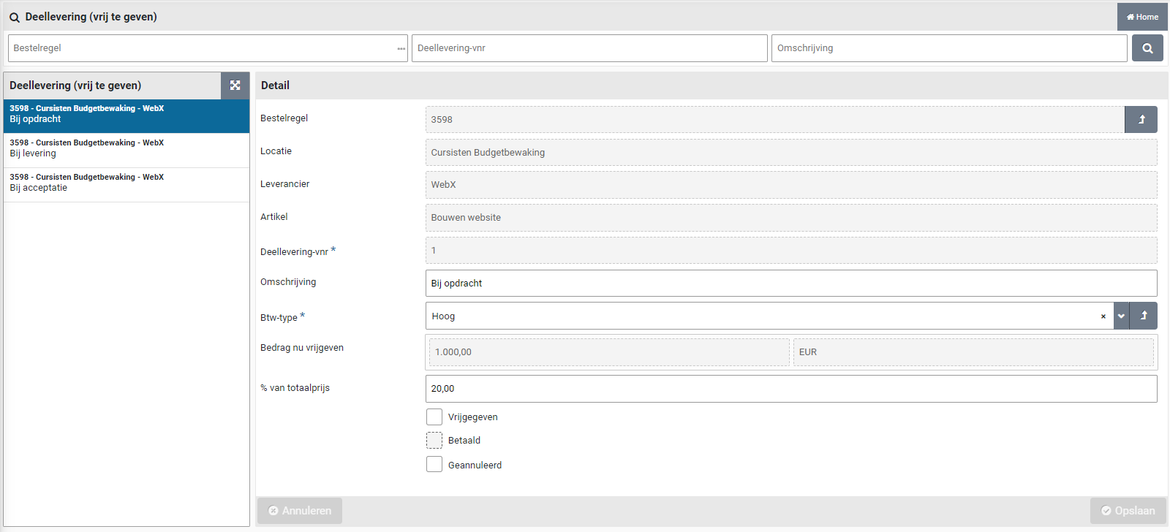Click the Omschrijving field containing Bij opdracht

click(790, 284)
